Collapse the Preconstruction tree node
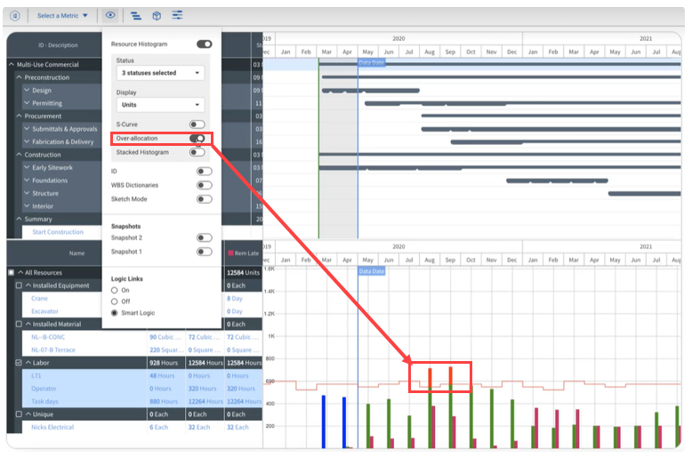 [20, 77]
